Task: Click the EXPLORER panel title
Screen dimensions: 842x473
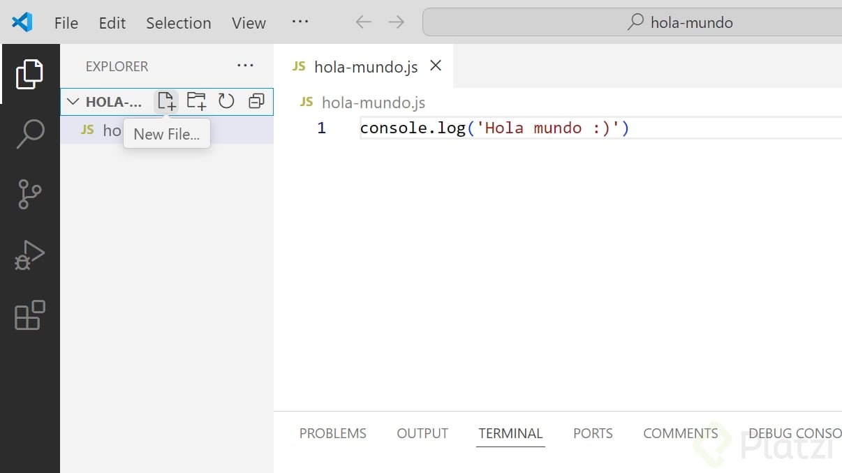Action: [117, 66]
